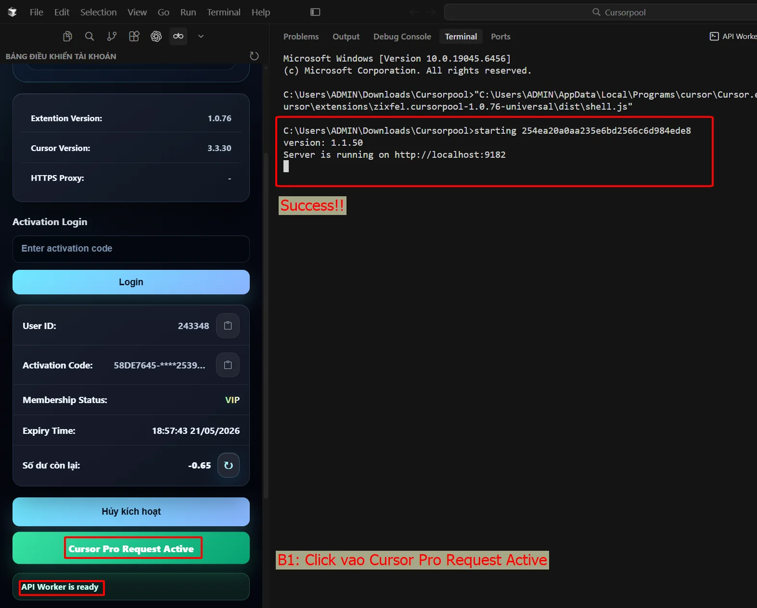757x608 pixels.
Task: Click Cursor Pro Request Active button
Action: click(131, 548)
